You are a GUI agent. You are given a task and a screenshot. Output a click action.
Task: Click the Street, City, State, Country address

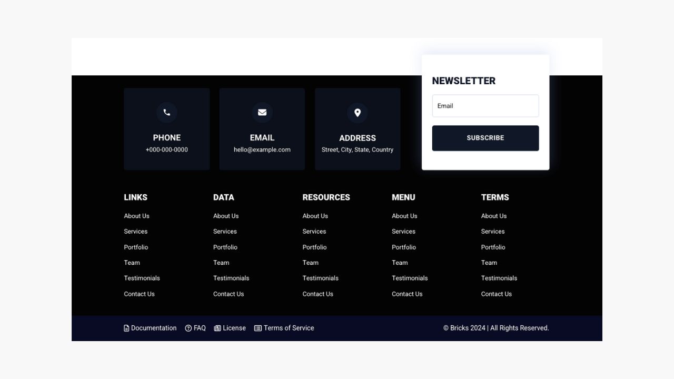tap(358, 149)
